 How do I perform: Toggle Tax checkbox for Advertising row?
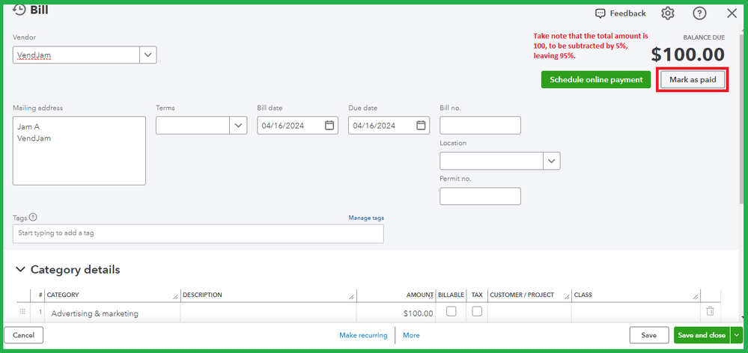click(476, 312)
